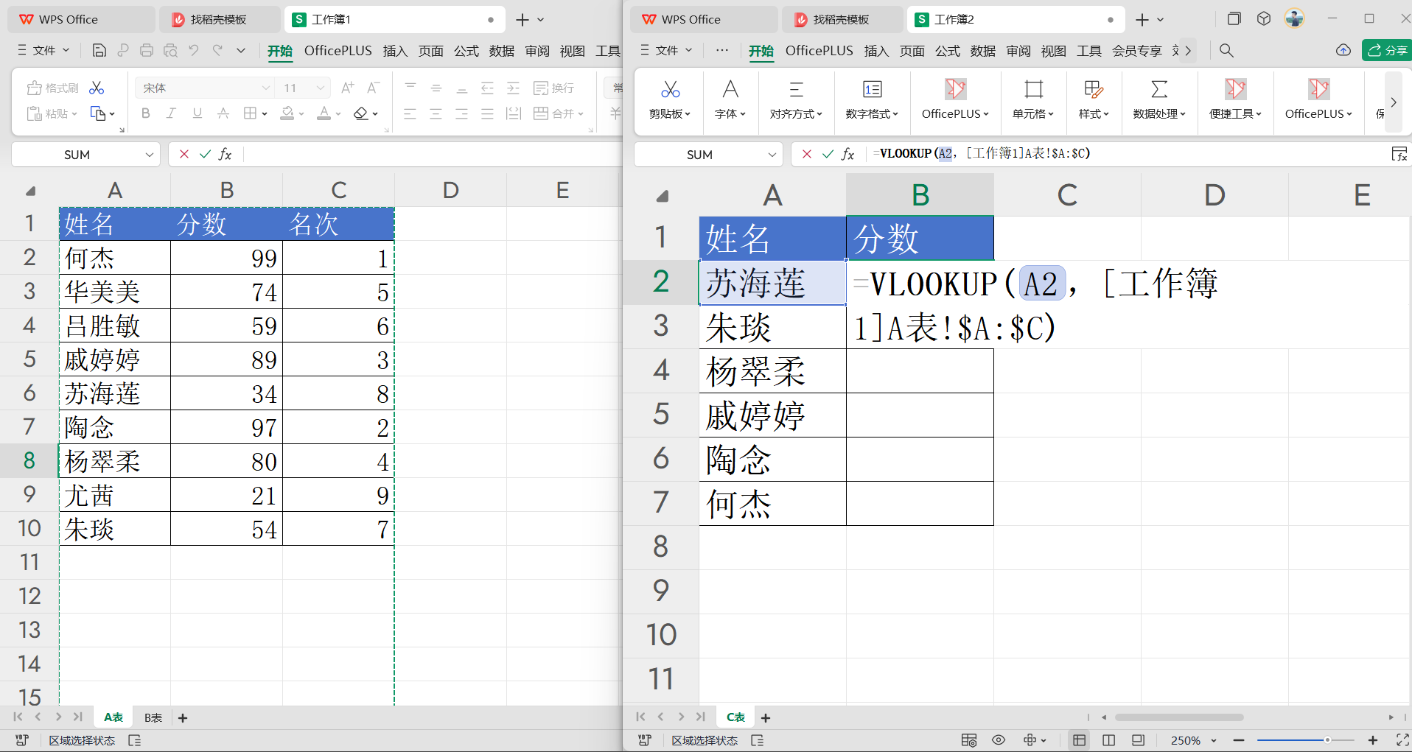Viewport: 1412px width, 752px height.
Task: Click the fx insert function icon
Action: point(225,154)
